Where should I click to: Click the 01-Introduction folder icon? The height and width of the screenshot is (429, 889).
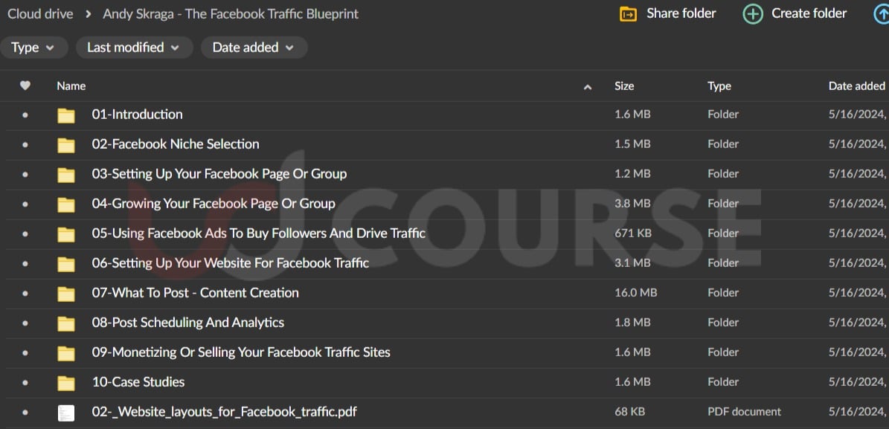[66, 115]
